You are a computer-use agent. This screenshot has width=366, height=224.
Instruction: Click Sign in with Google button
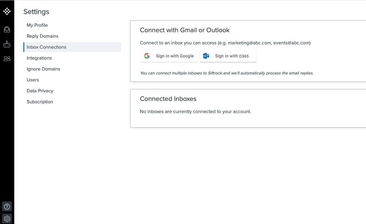(169, 56)
